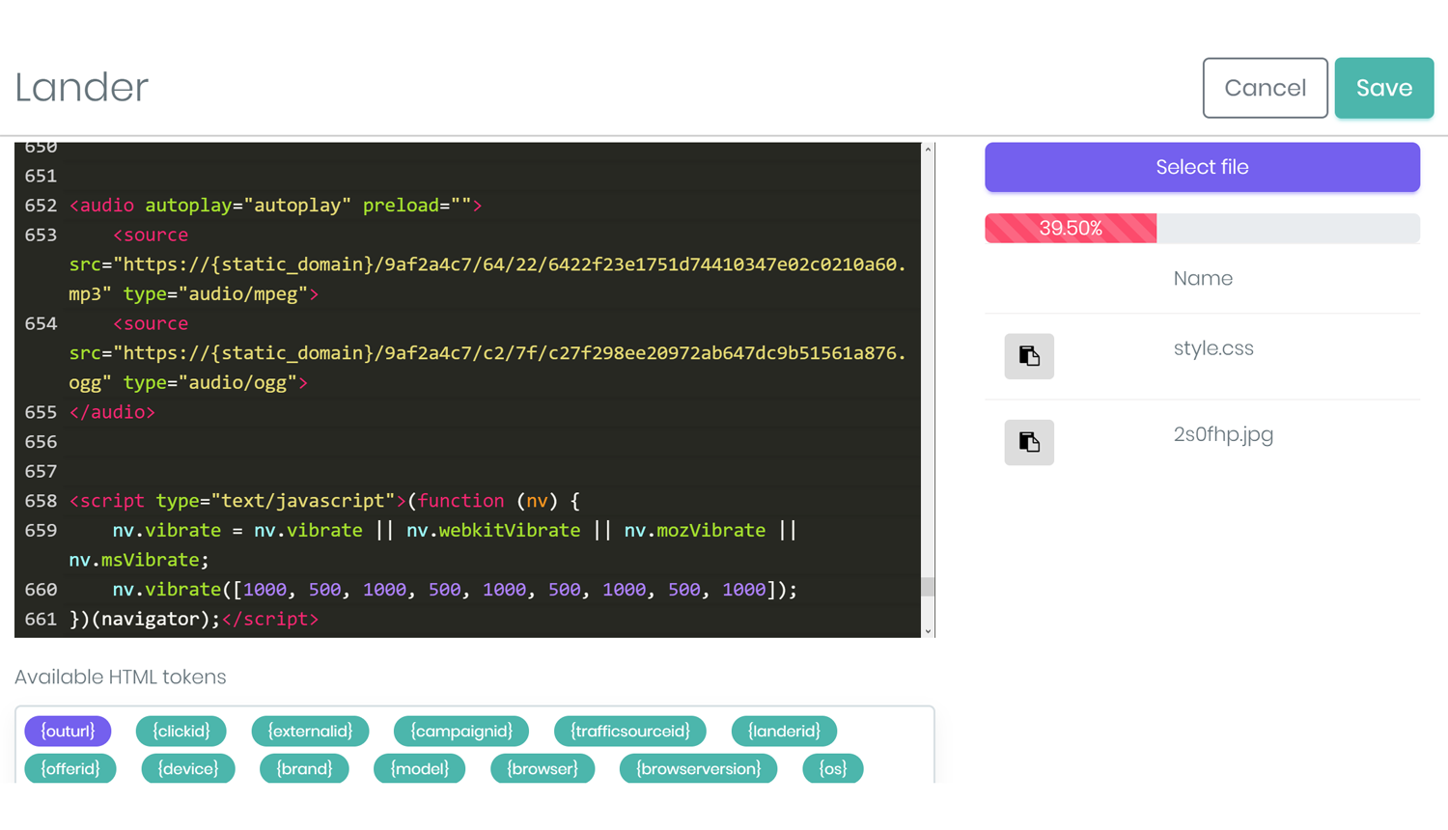Insert the {clickid} token
1448x830 pixels.
click(x=181, y=731)
